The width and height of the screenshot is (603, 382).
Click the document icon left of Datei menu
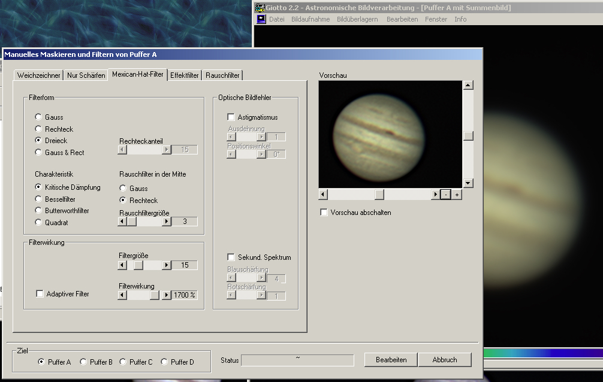tap(261, 19)
